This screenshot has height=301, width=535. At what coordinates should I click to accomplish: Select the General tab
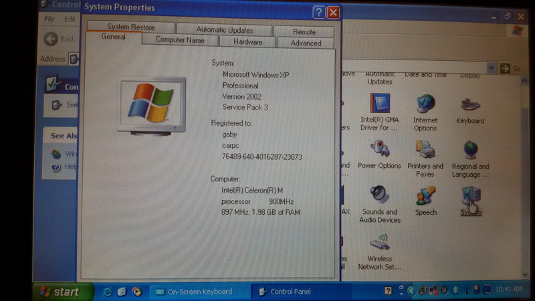click(113, 37)
